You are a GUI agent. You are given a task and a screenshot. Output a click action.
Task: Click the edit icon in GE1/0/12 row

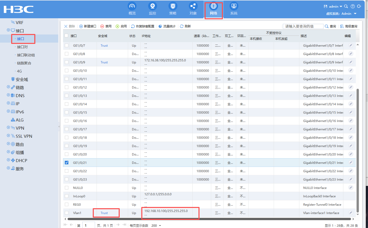351,87
